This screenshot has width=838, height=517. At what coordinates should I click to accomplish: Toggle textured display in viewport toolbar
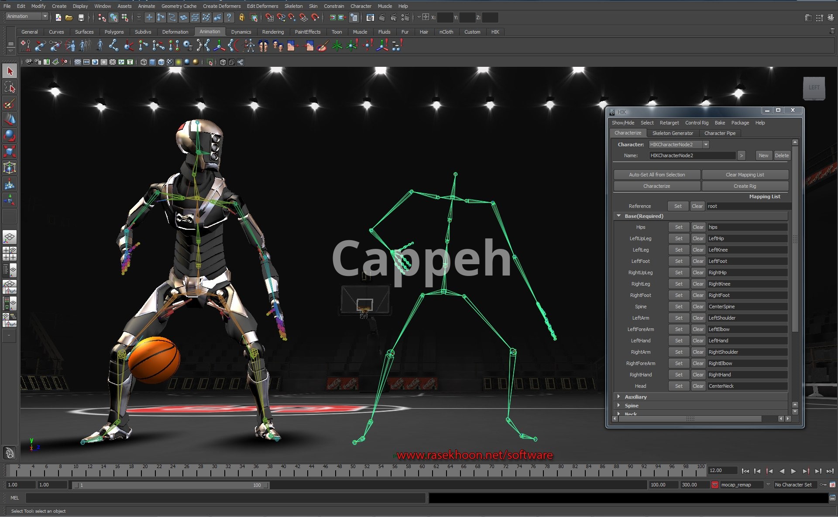169,62
